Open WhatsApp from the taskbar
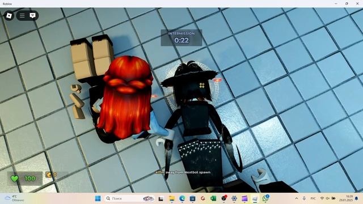 click(x=265, y=198)
